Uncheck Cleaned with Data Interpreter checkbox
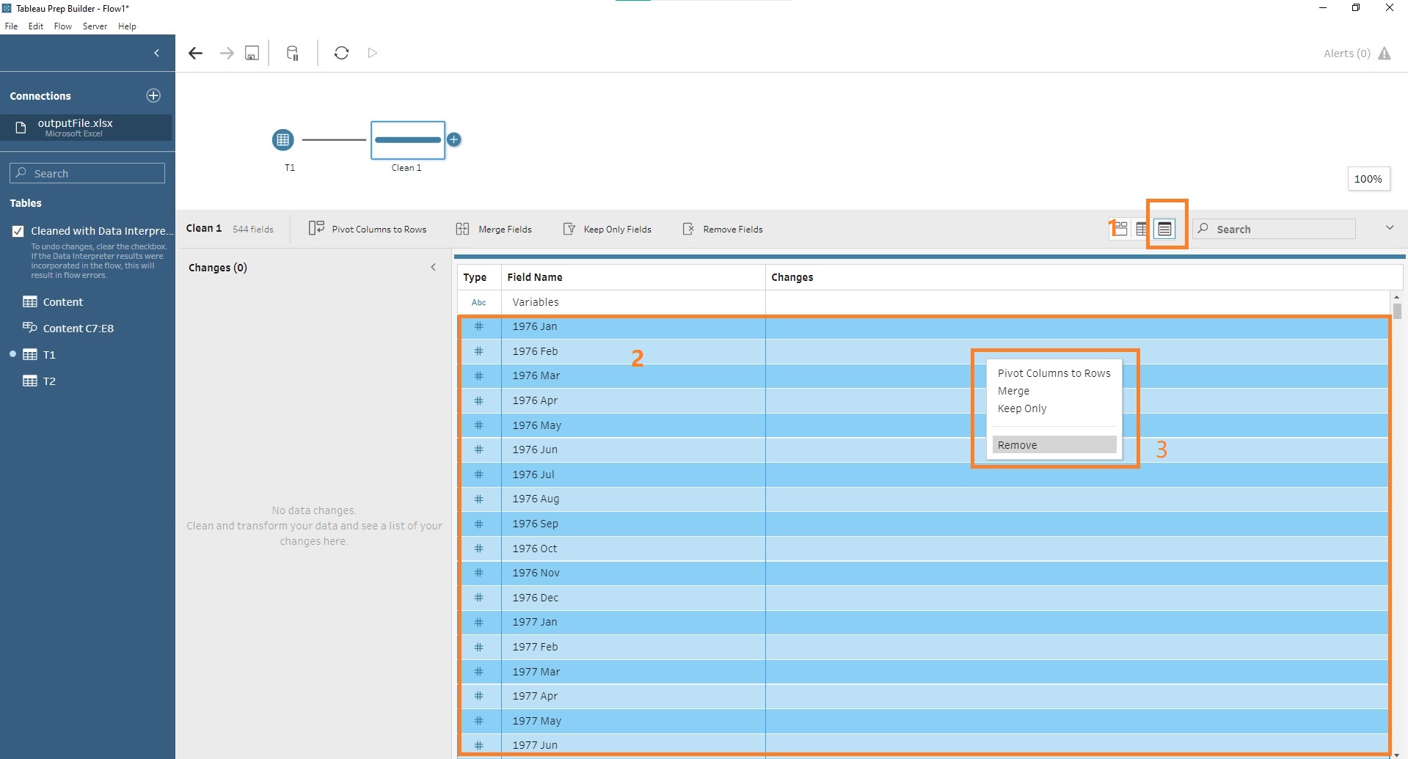 click(x=18, y=231)
